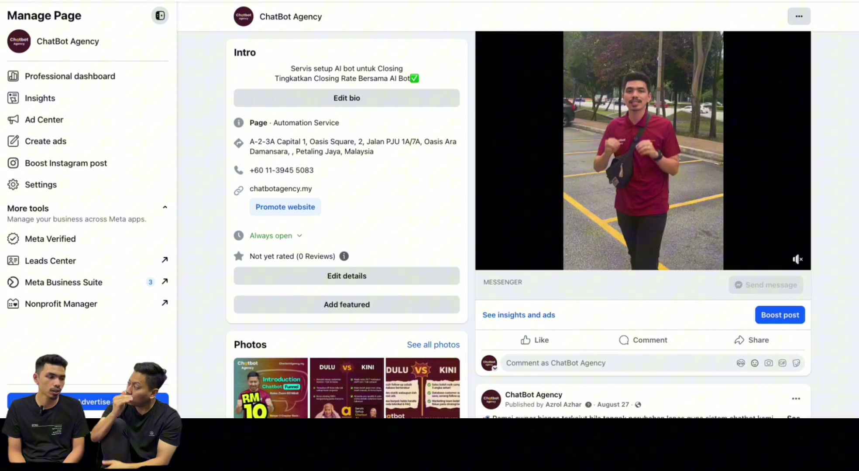Unmute the video with speaker icon
This screenshot has width=859, height=471.
coord(797,259)
